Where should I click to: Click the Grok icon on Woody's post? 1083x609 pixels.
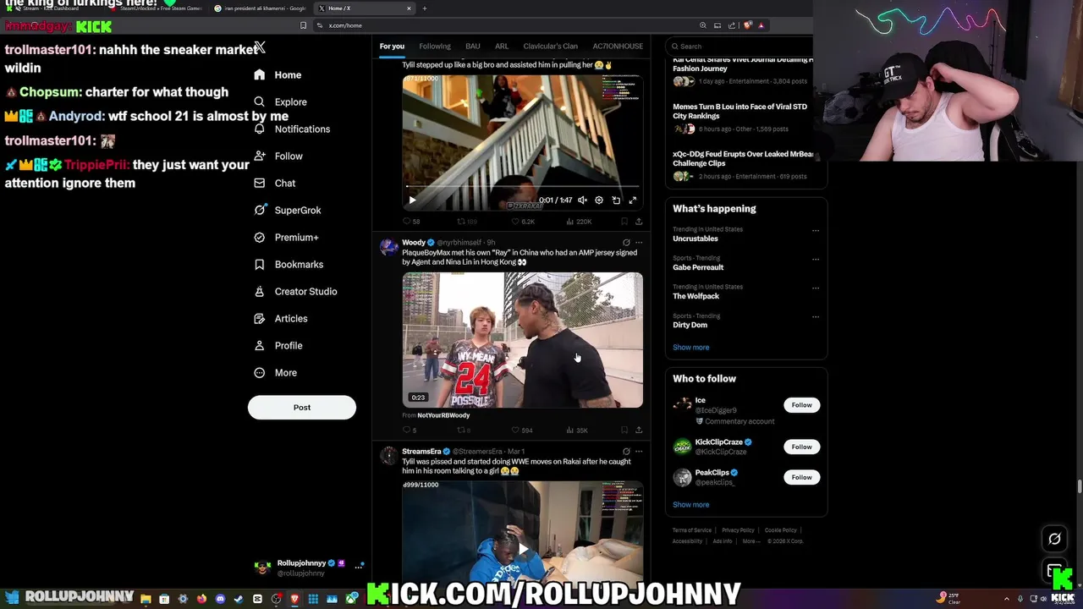click(x=626, y=243)
